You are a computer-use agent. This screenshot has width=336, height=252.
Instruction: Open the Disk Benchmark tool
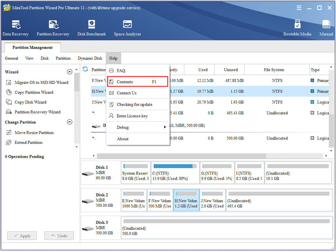(92, 28)
